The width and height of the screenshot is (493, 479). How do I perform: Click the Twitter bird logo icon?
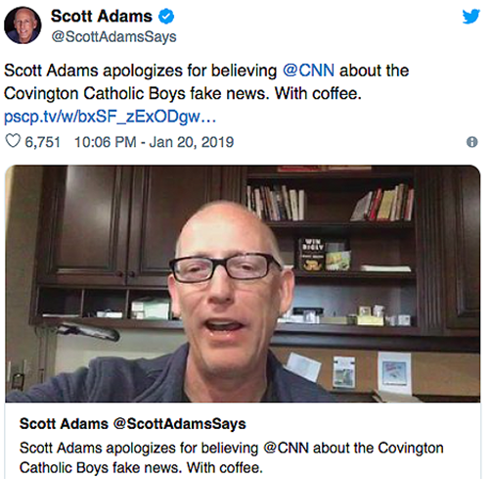click(x=471, y=17)
